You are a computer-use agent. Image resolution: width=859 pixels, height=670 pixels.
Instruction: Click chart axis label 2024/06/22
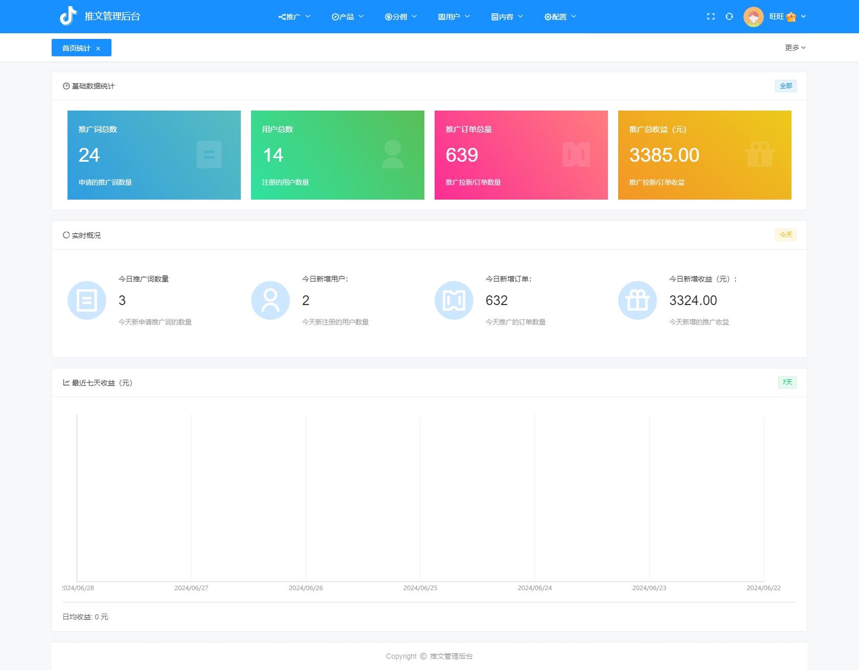tap(763, 588)
